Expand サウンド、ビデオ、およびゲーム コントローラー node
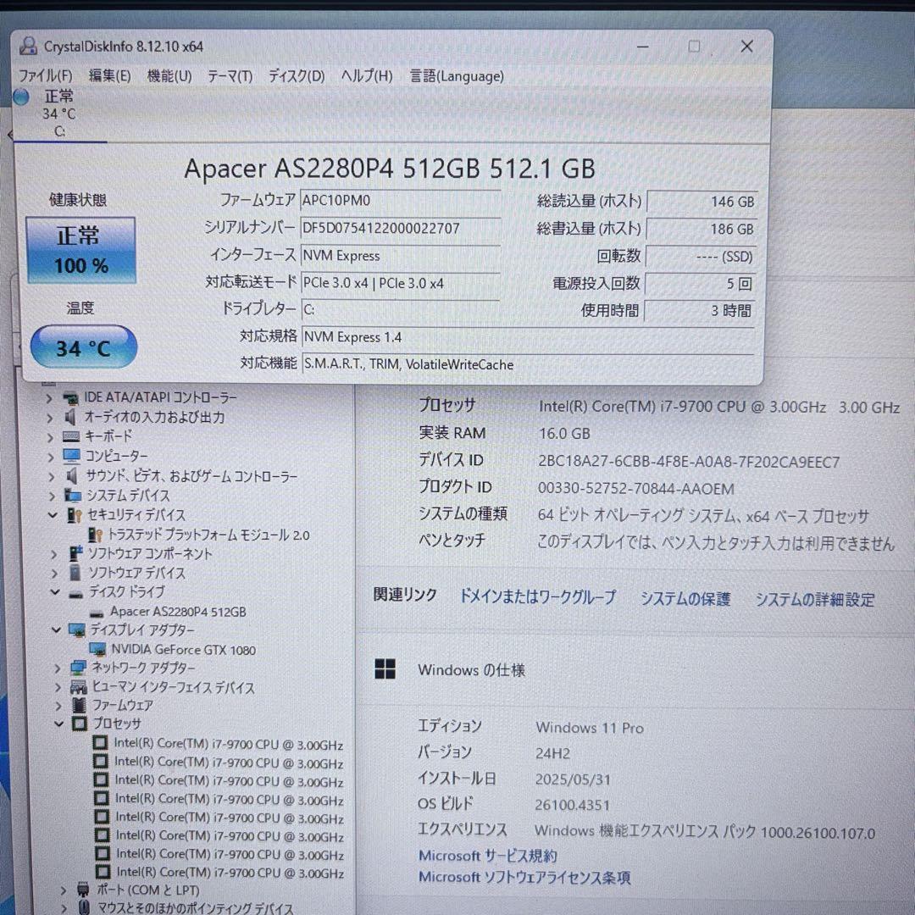Screen dimensions: 915x915 coord(52,477)
